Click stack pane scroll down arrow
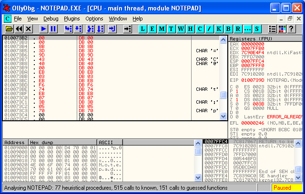 [x=298, y=177]
